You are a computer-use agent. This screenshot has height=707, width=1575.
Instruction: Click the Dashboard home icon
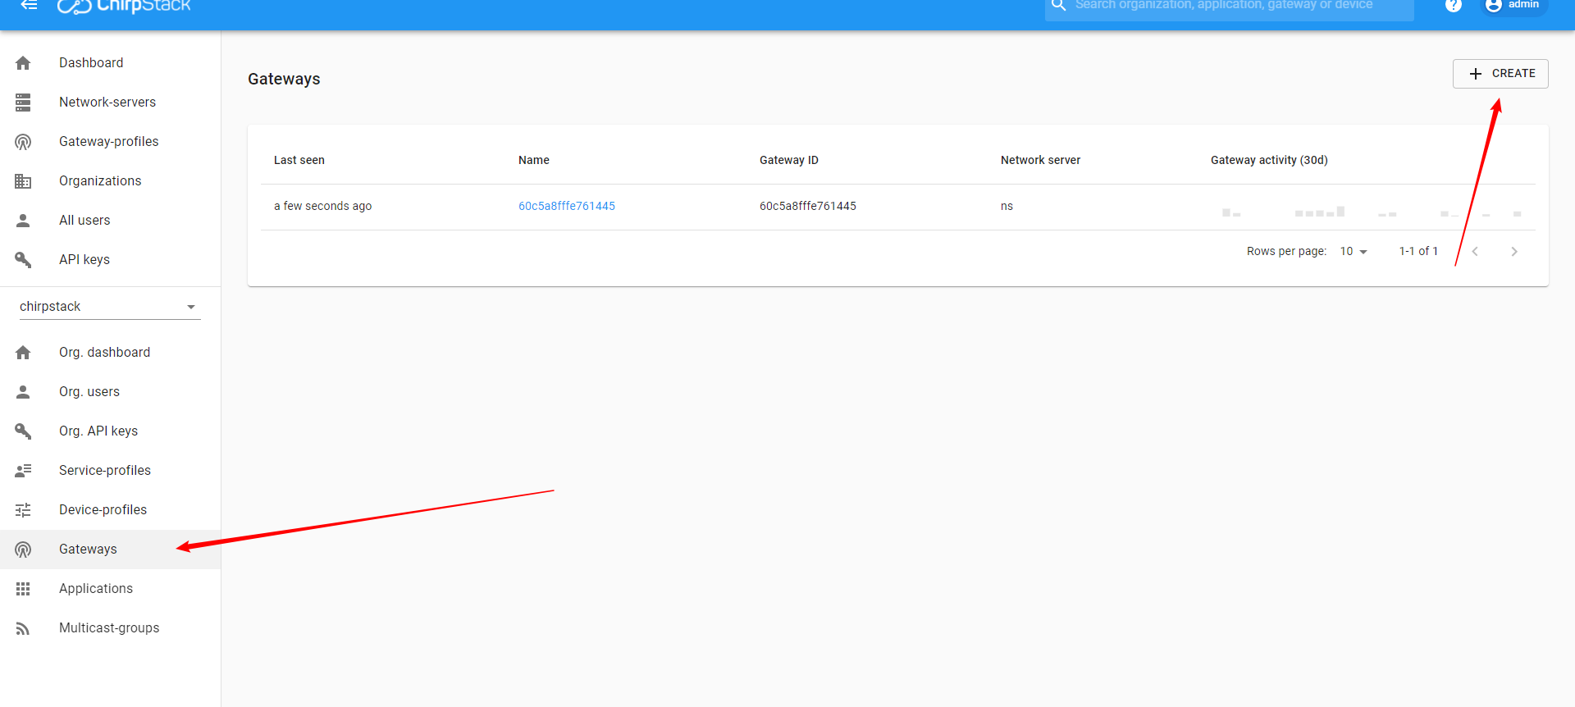[23, 63]
